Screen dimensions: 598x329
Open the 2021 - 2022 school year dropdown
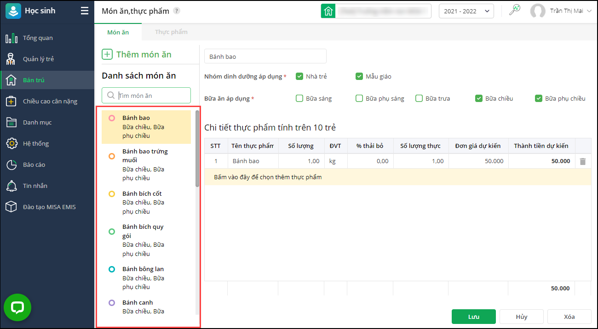[466, 11]
